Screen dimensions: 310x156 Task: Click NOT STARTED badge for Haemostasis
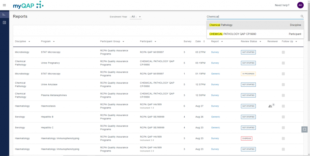248,106
